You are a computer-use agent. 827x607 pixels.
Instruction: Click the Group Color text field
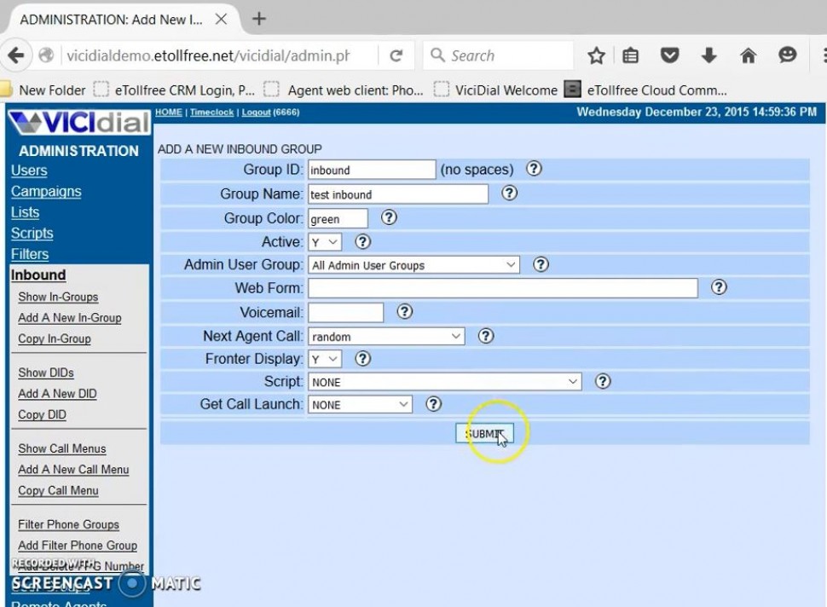(x=338, y=218)
